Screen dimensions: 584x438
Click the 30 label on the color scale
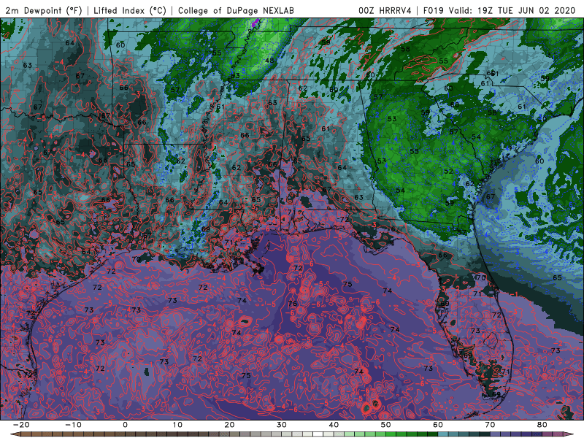click(282, 425)
